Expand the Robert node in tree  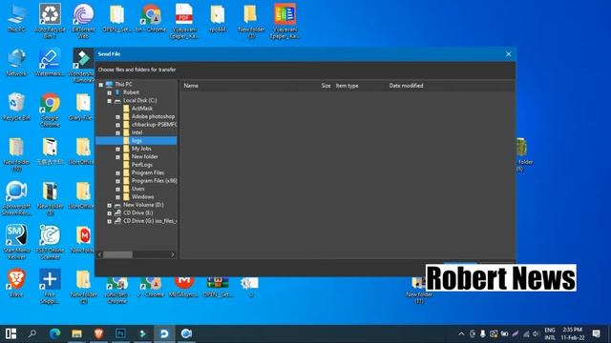tap(109, 92)
